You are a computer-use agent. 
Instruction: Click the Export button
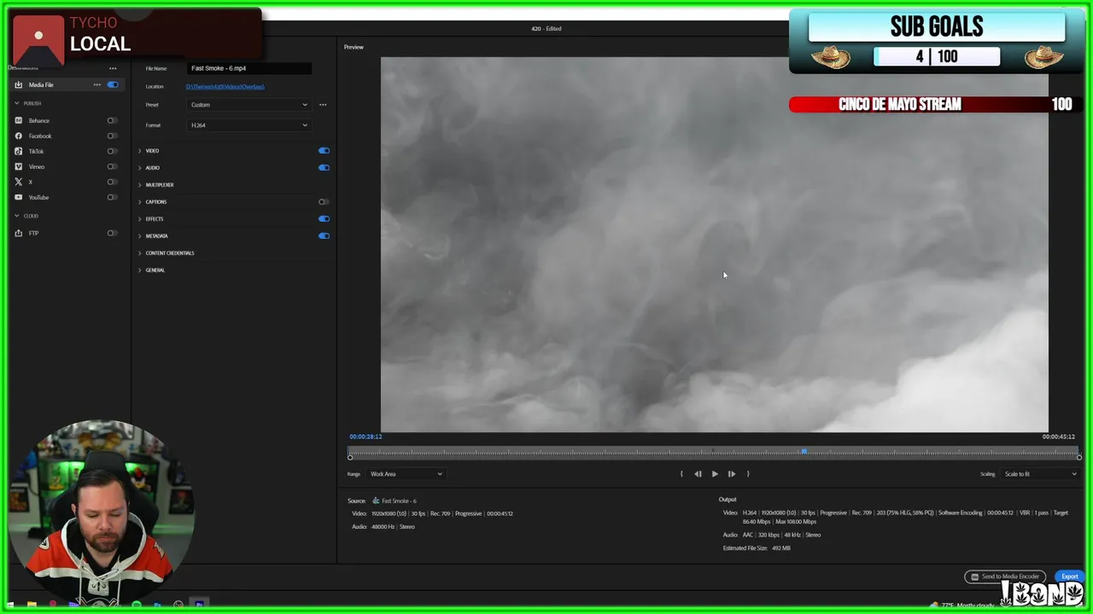click(x=1069, y=576)
